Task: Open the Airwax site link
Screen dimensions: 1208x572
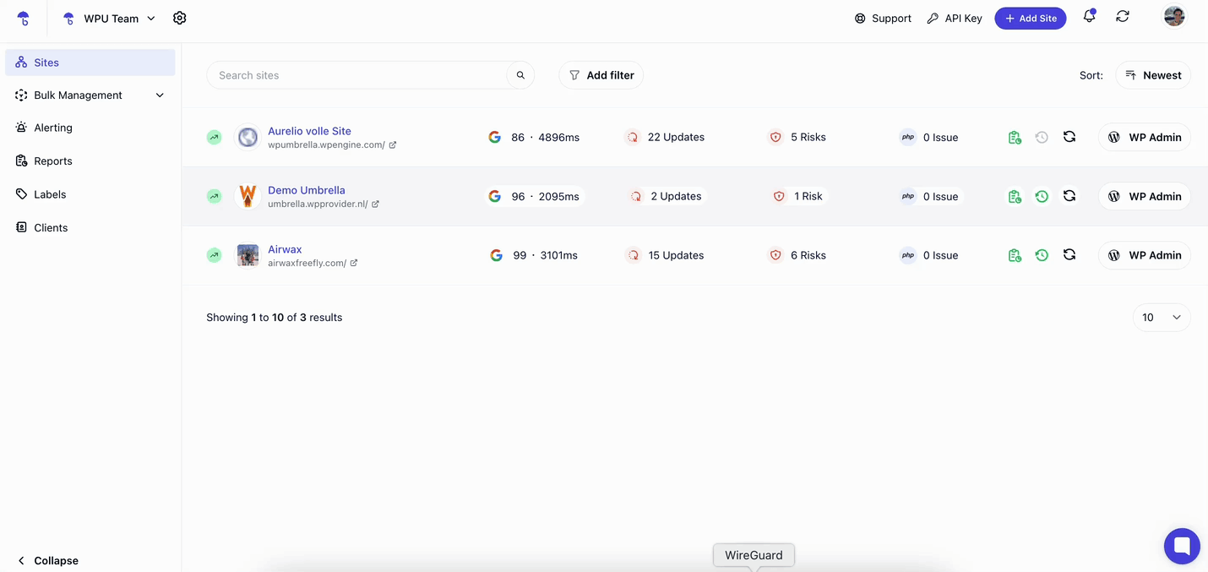Action: [x=285, y=249]
